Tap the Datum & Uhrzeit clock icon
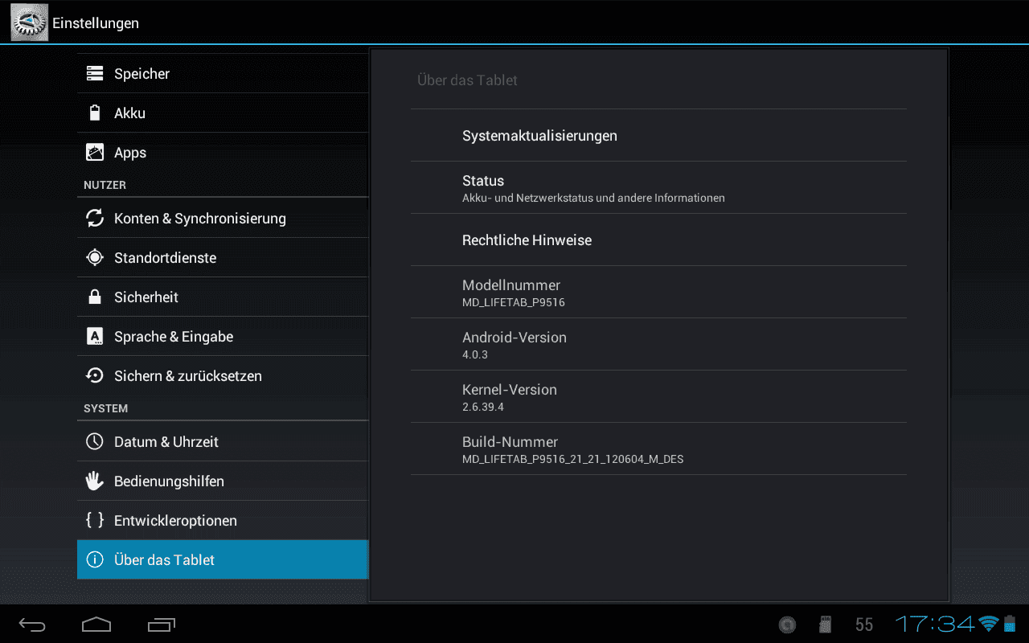 95,442
